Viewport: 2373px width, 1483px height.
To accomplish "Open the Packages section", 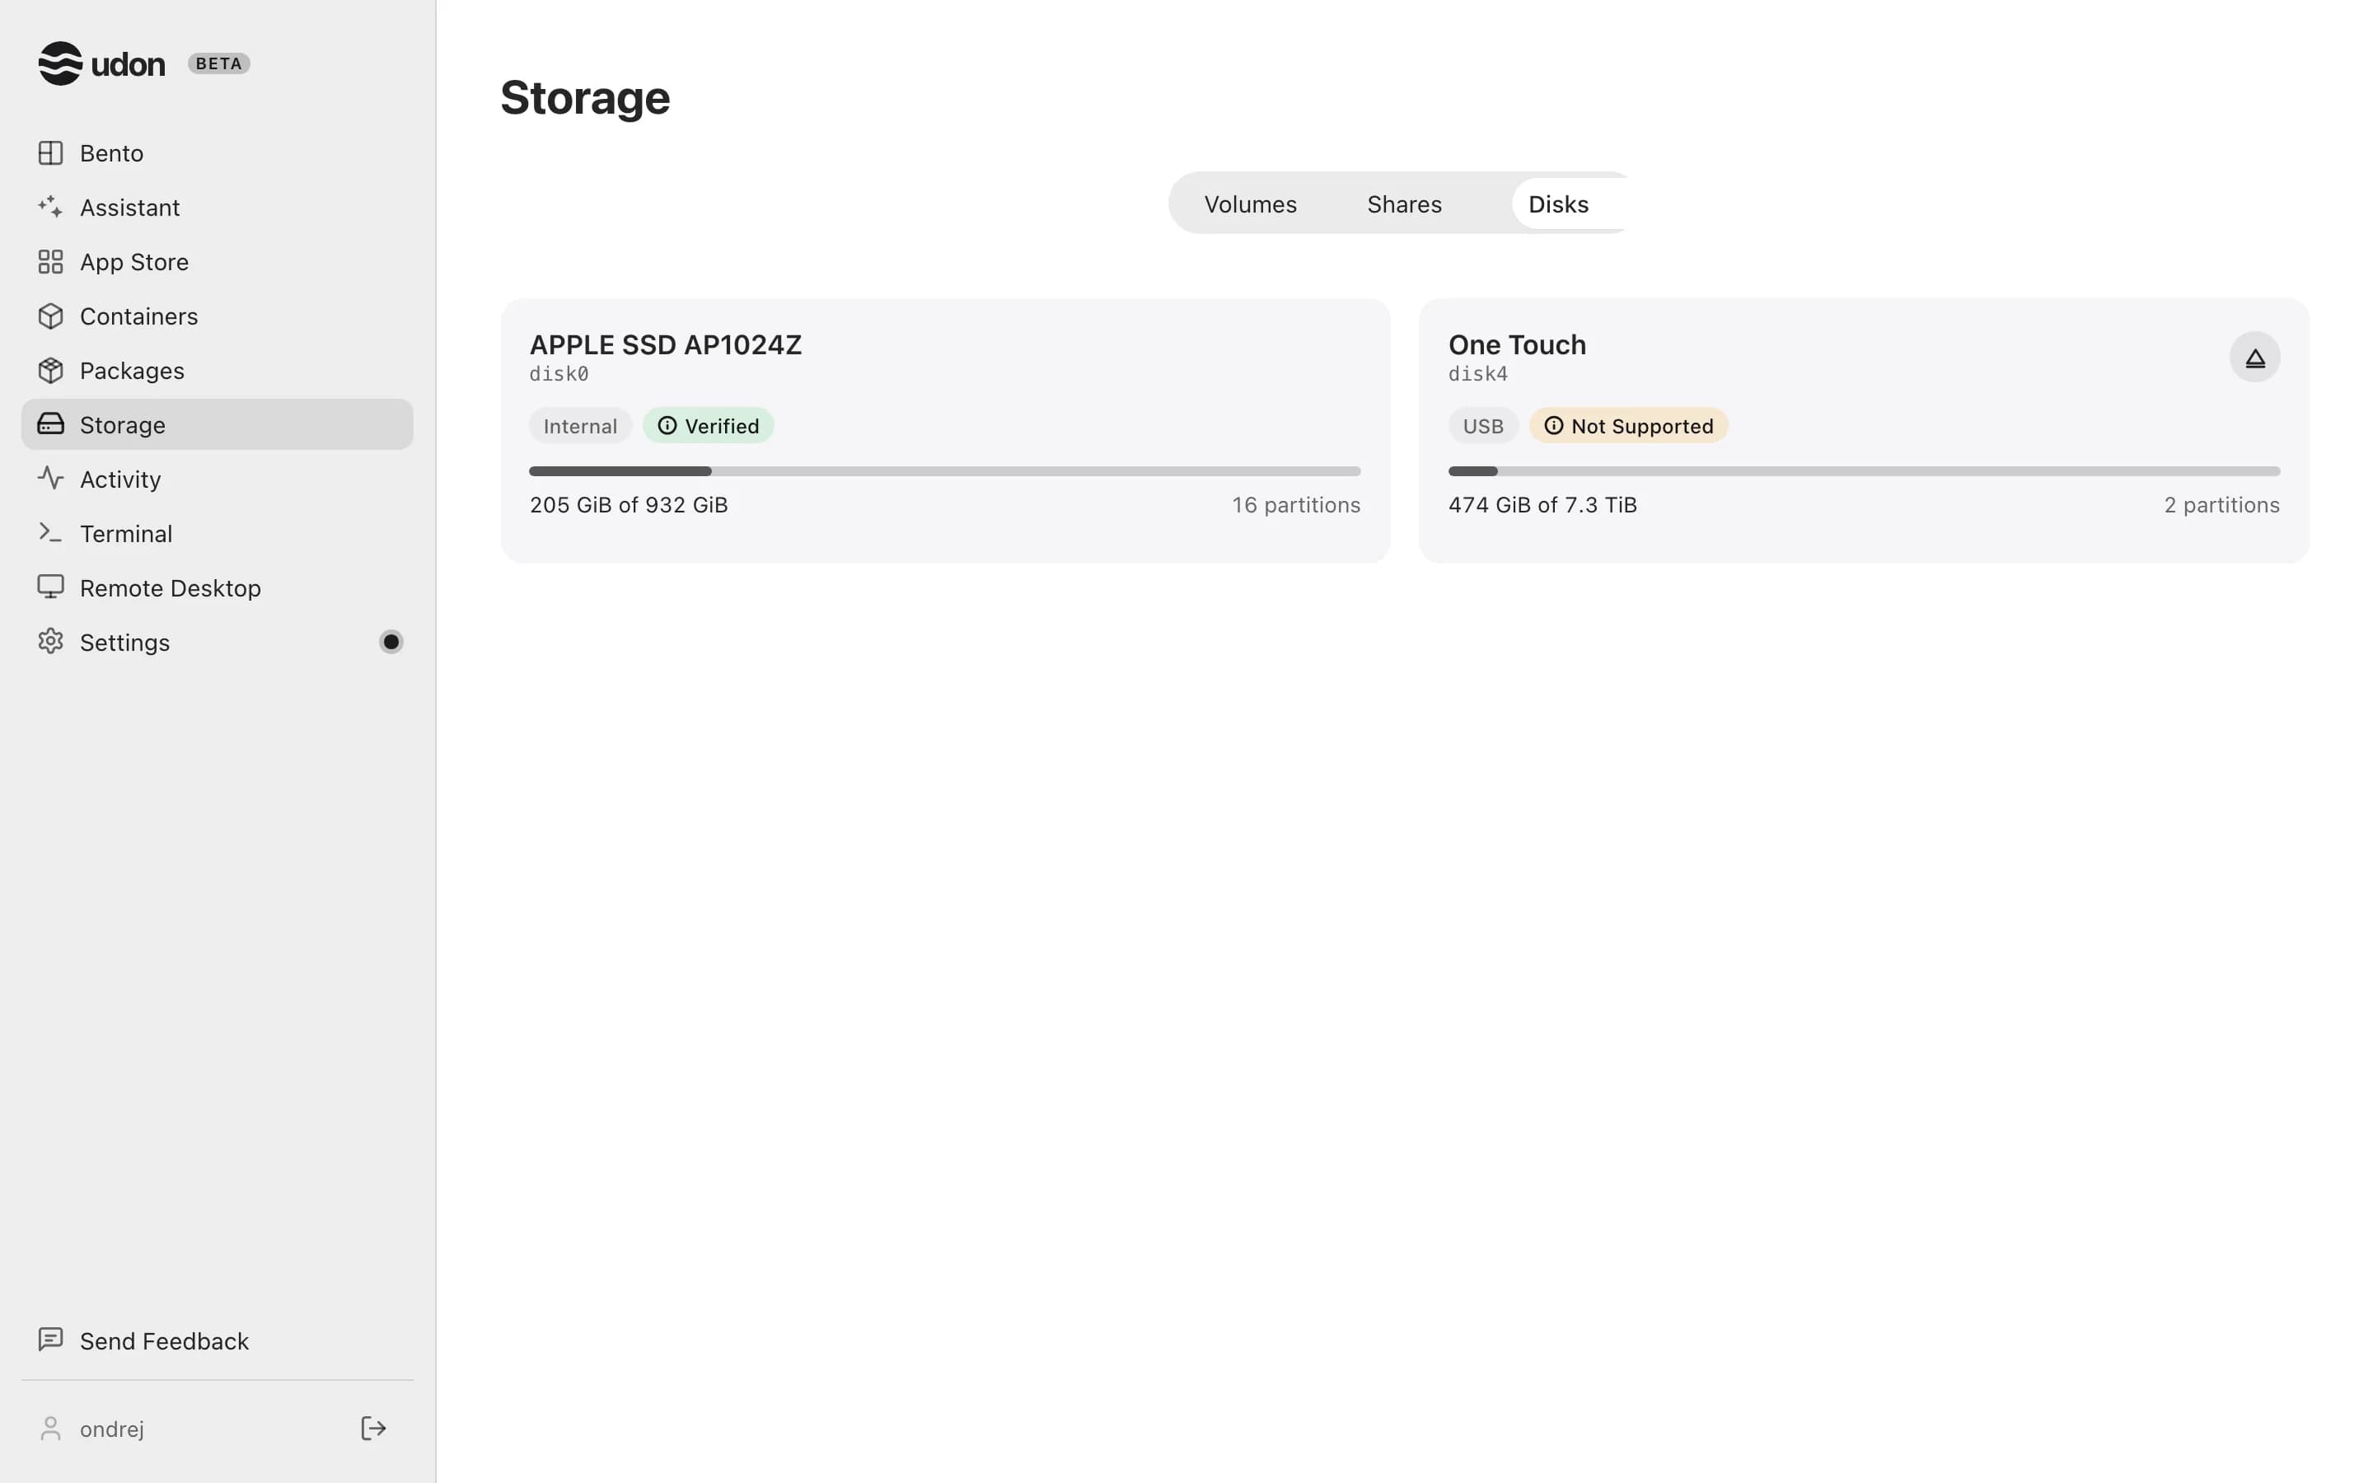I will pos(217,371).
